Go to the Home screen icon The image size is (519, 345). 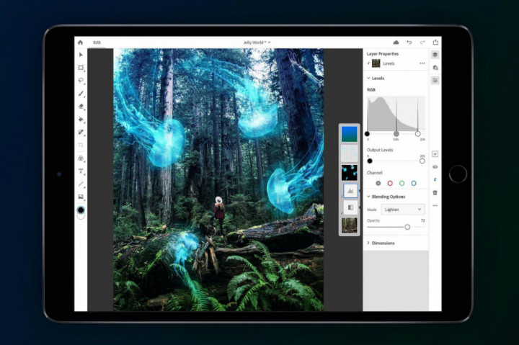[x=81, y=42]
